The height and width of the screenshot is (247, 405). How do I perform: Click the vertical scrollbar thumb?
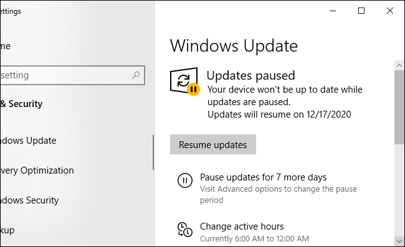[399, 107]
